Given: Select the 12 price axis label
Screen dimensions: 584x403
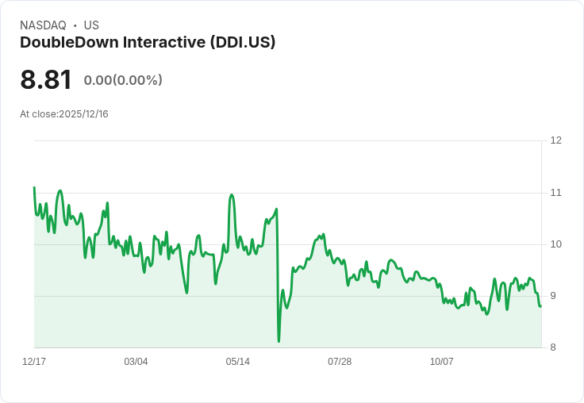Looking at the screenshot, I should (556, 140).
